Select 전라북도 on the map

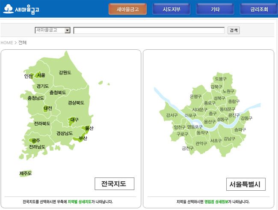[42, 123]
